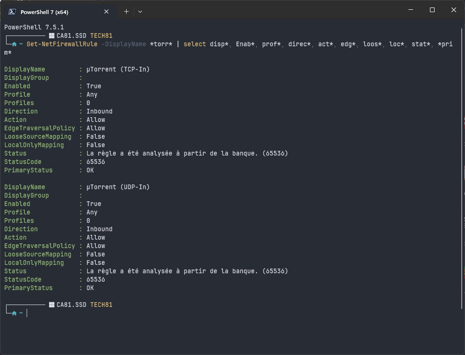
Task: Click the select keyword in the command
Action: point(194,44)
